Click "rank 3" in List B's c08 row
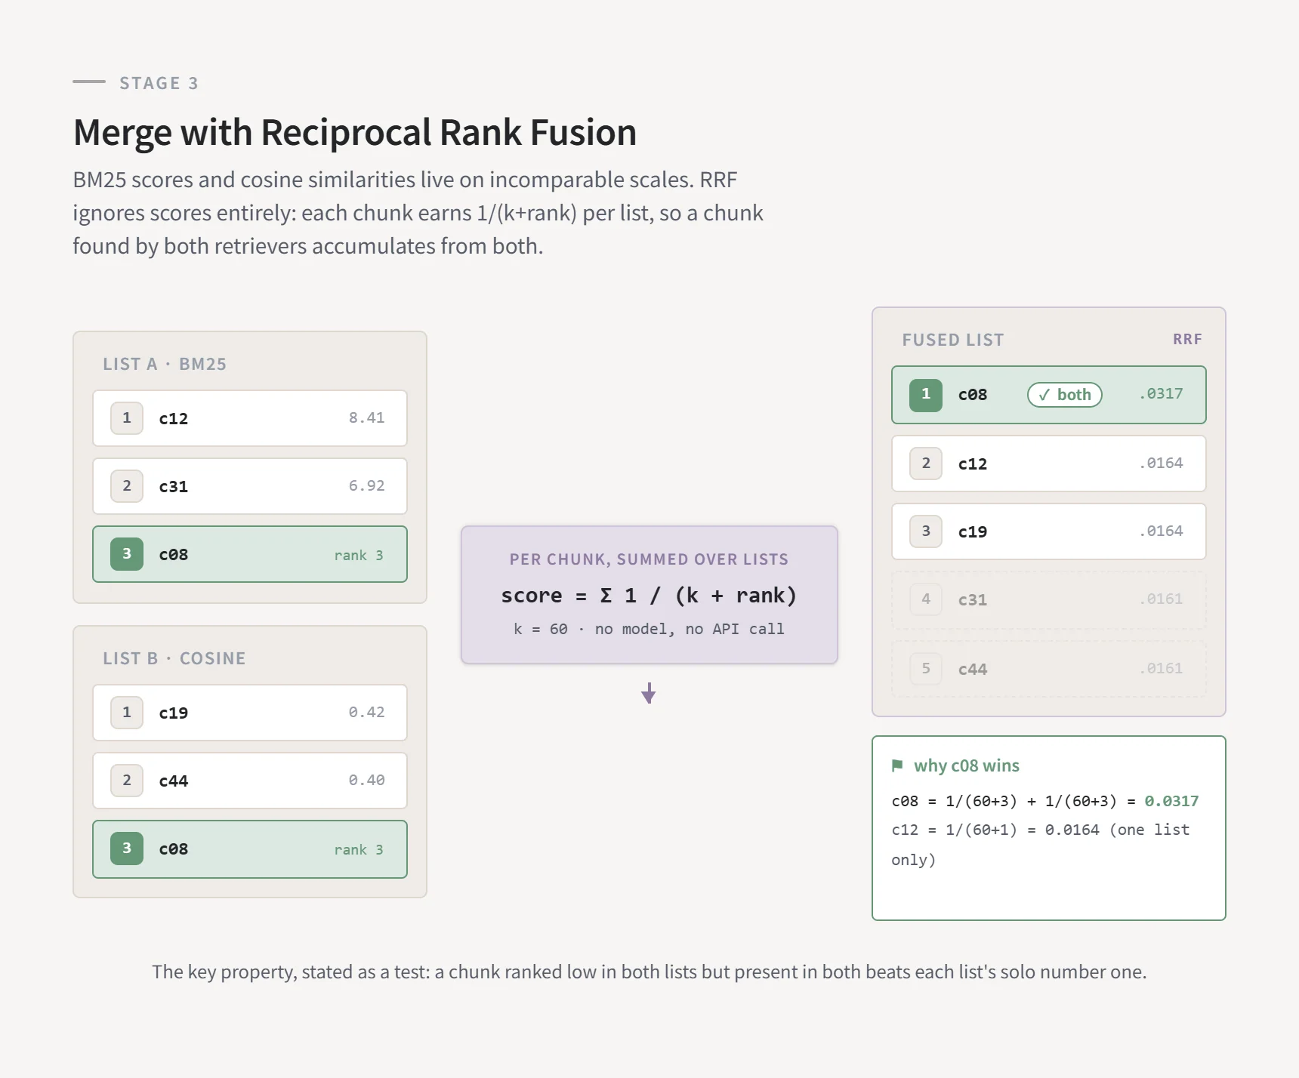 point(359,849)
